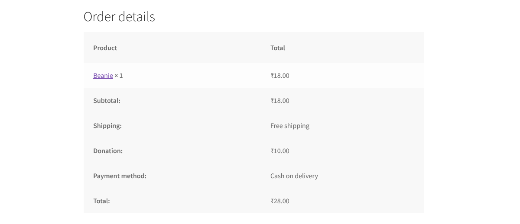Select the Free shipping value text
This screenshot has height=224, width=520.
[289, 126]
